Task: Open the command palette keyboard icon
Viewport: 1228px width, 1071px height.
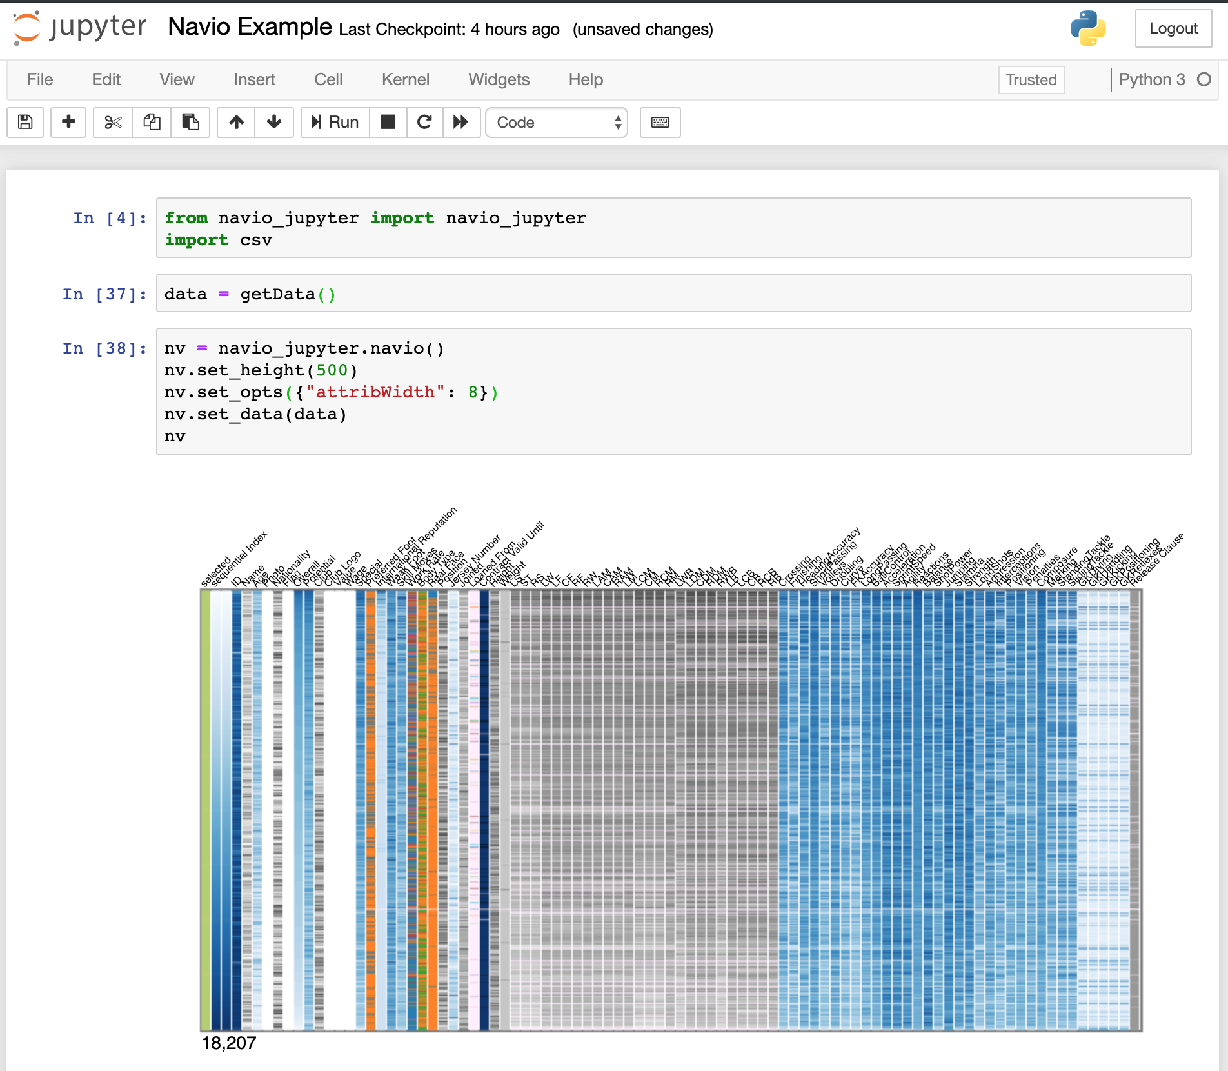Action: (x=660, y=122)
